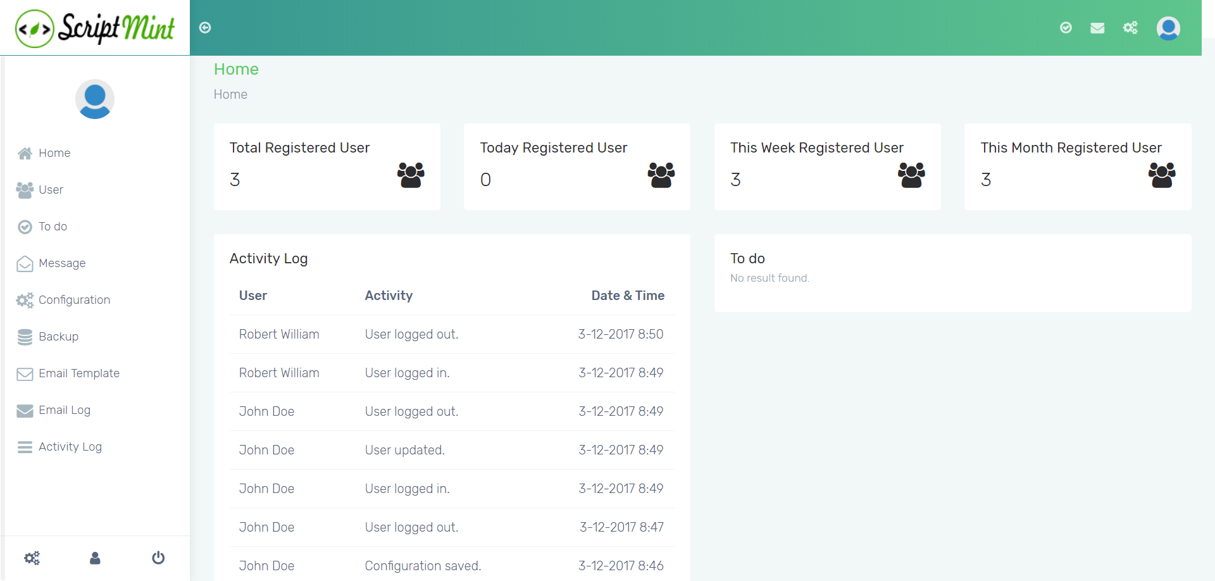Image resolution: width=1215 pixels, height=581 pixels.
Task: Open the configuration gears icon in header
Action: pyautogui.click(x=1130, y=27)
